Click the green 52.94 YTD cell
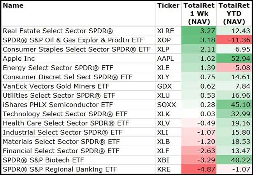The height and width of the screenshot is (175, 253). point(234,58)
